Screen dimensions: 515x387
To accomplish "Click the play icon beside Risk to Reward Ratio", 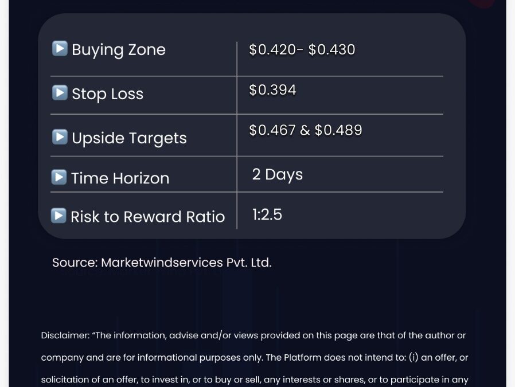I will click(x=59, y=216).
